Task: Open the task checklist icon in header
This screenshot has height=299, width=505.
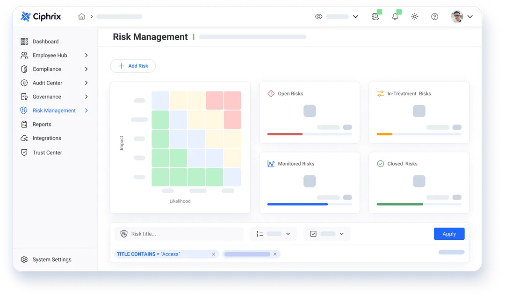Action: click(375, 16)
